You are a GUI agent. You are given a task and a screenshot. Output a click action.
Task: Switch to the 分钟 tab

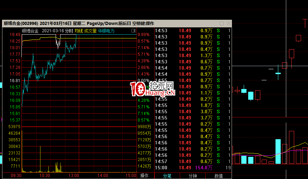coord(193,176)
